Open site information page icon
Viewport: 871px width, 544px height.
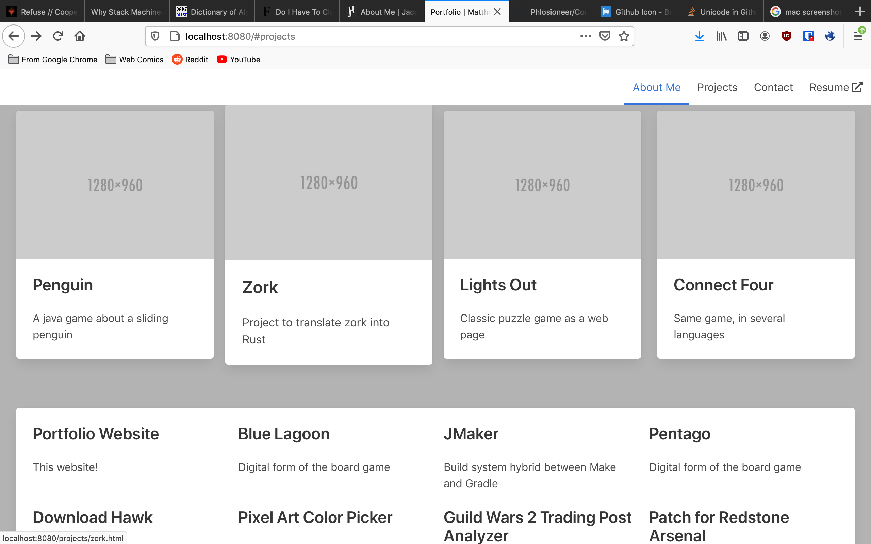tap(175, 36)
